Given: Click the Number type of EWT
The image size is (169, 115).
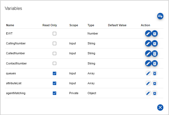Looking at the screenshot, I should [x=93, y=33].
